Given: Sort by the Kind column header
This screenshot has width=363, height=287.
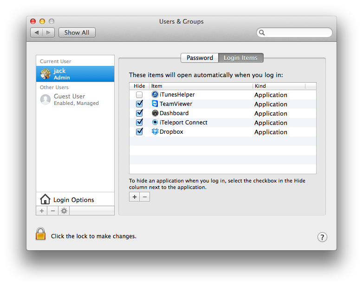Looking at the screenshot, I should (279, 86).
